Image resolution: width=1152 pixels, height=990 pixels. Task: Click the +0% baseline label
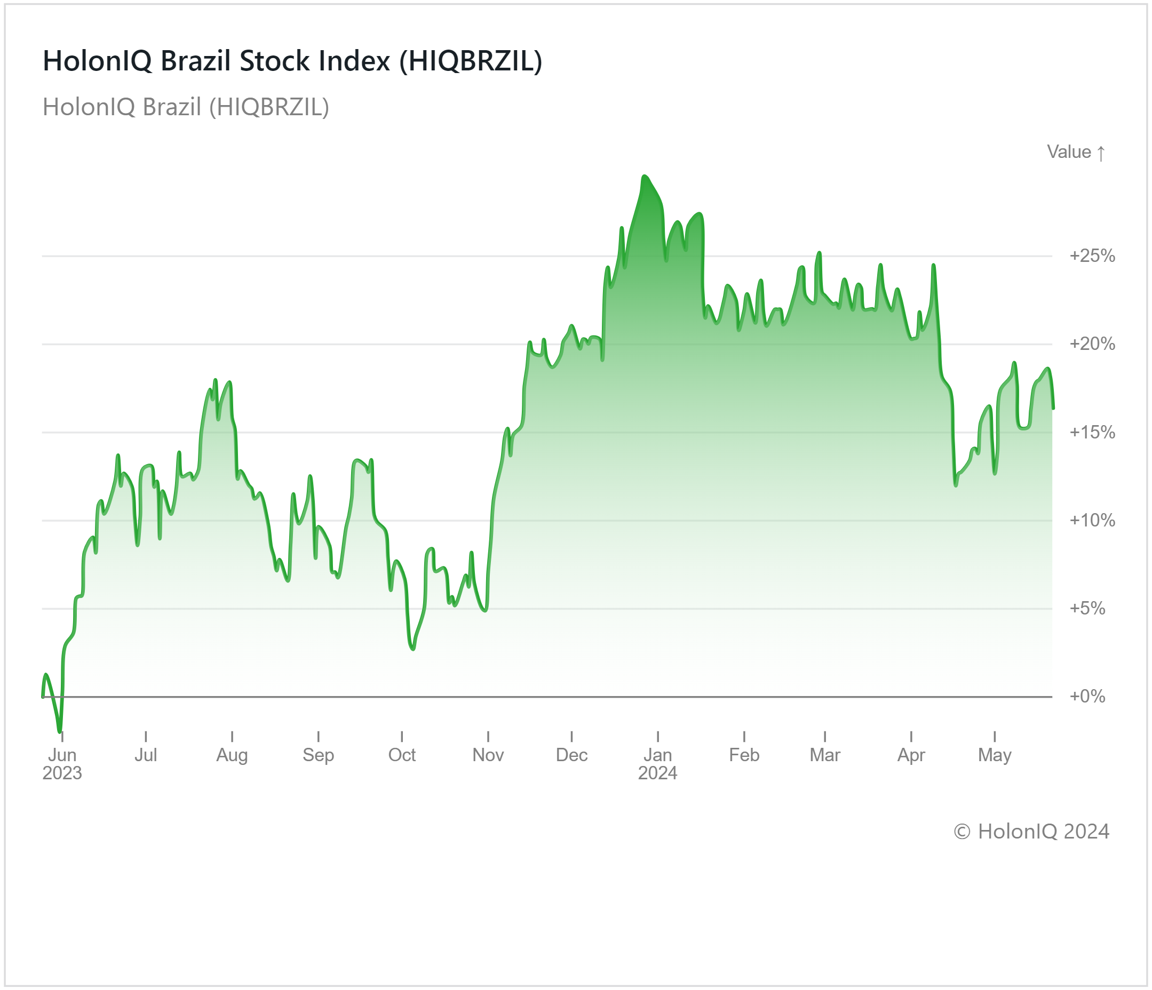tap(1087, 697)
